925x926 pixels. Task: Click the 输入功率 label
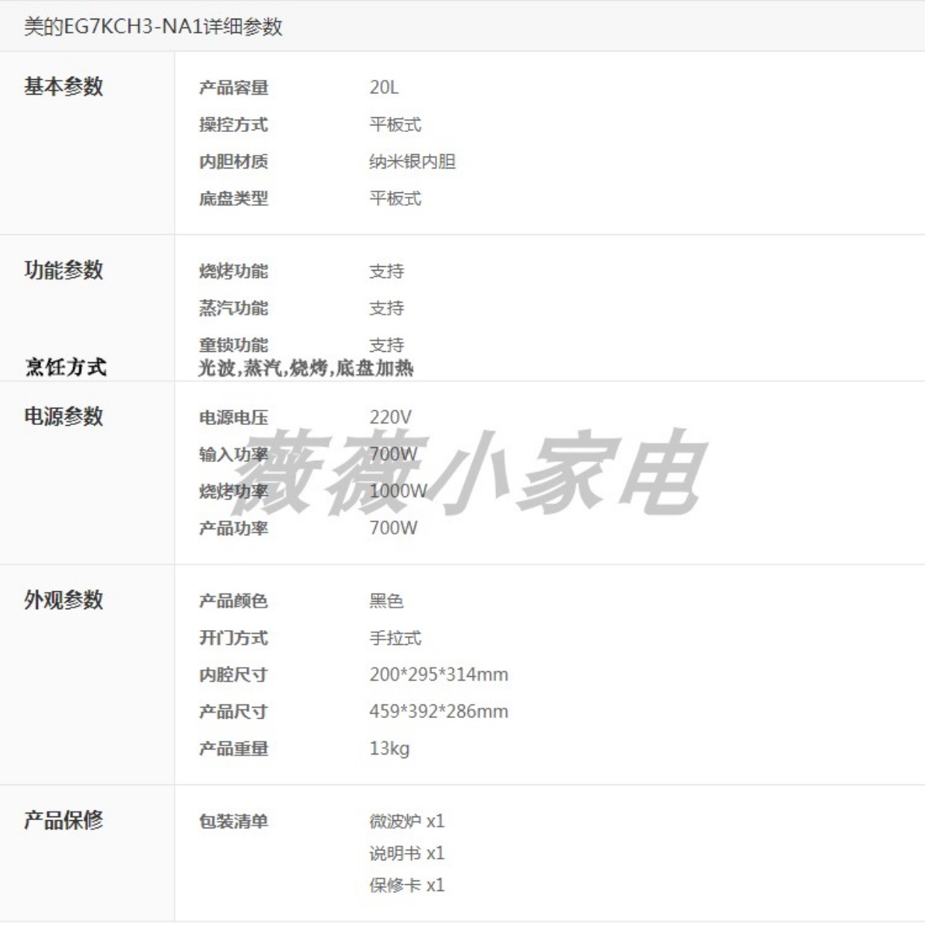tap(233, 455)
